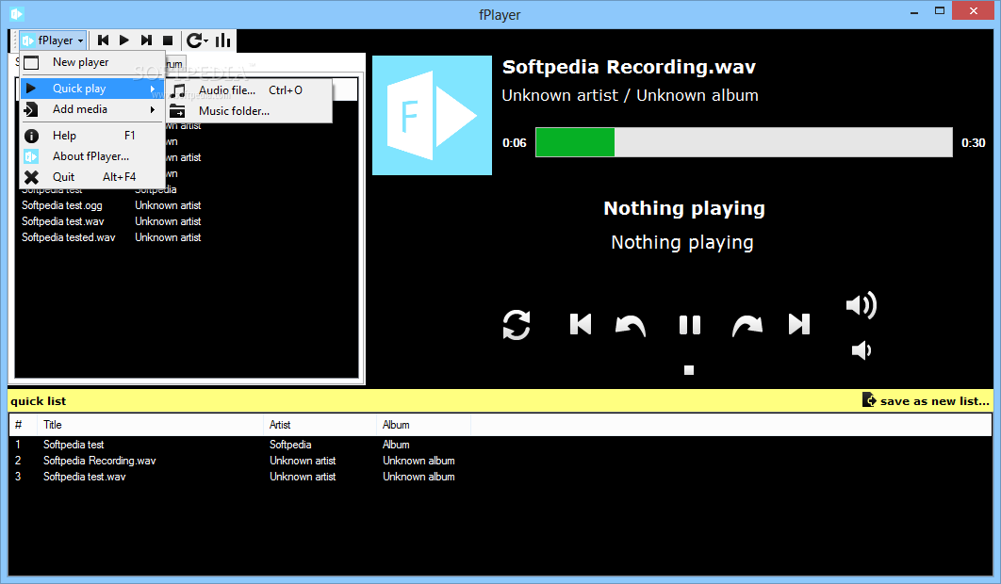Click the toolbar next track icon
Screen dimensions: 1001x584
click(x=146, y=41)
